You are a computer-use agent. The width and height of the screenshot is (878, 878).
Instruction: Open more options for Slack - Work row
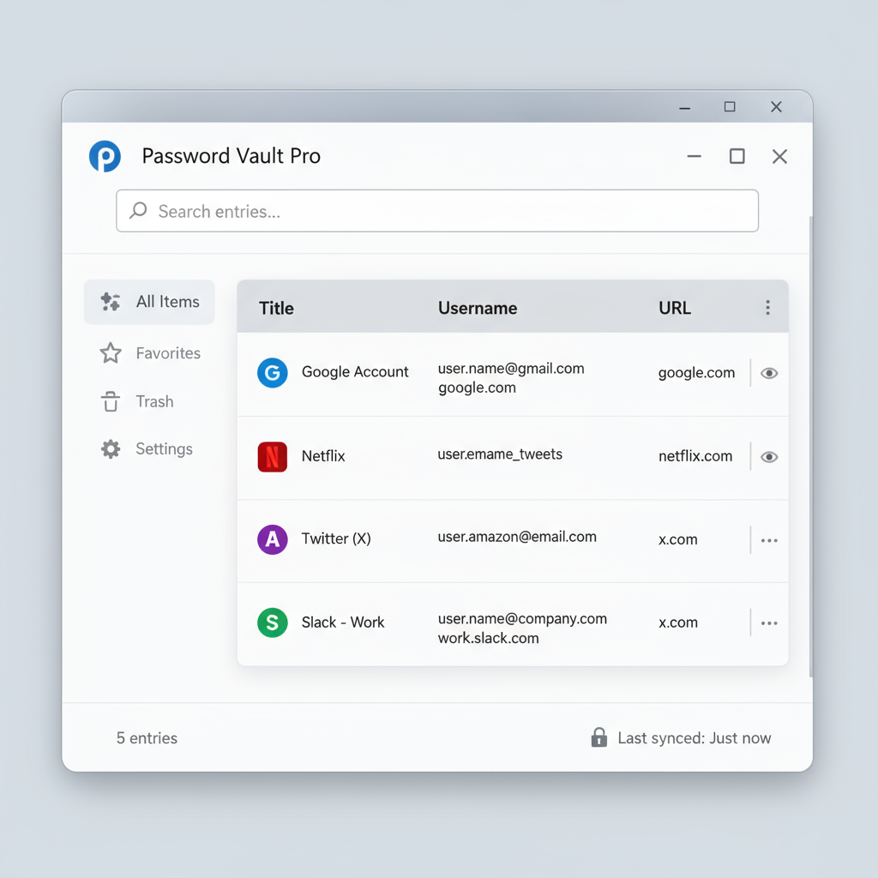tap(769, 624)
